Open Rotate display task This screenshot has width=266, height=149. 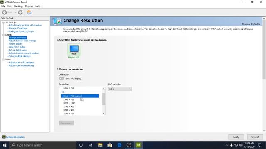coord(15,44)
